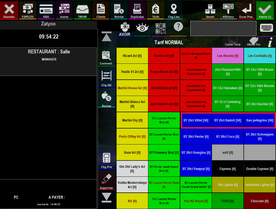Add BT 25cl Vittel product
Image resolution: width=276 pixels, height=209 pixels.
click(x=196, y=120)
